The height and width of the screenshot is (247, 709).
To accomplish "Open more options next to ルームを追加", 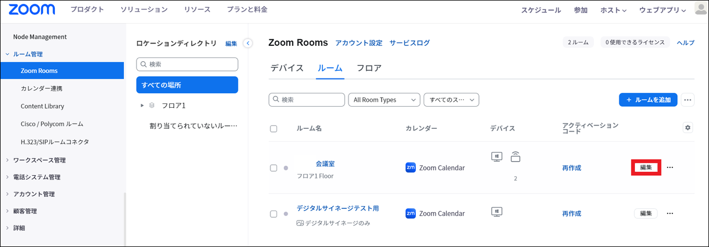I will 688,100.
